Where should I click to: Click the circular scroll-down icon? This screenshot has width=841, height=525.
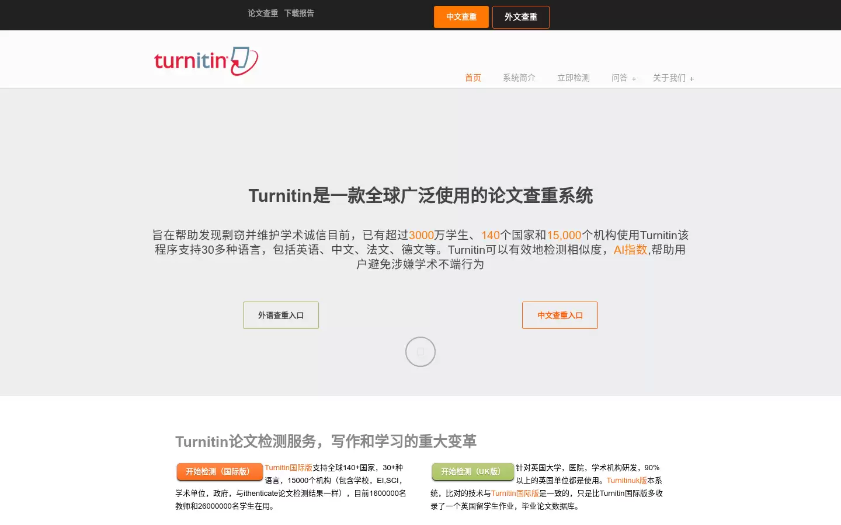coord(420,352)
